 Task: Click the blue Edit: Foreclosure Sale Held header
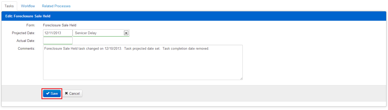click(194, 16)
